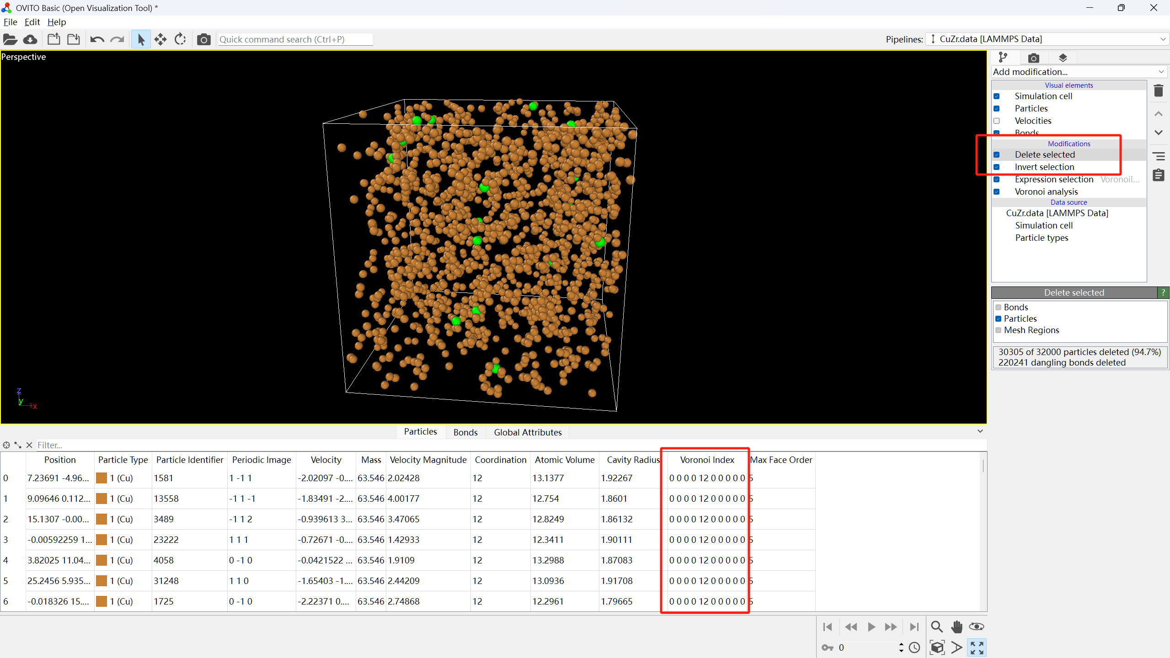1170x658 pixels.
Task: Toggle Particles checkbox in Delete selected panel
Action: [x=999, y=319]
